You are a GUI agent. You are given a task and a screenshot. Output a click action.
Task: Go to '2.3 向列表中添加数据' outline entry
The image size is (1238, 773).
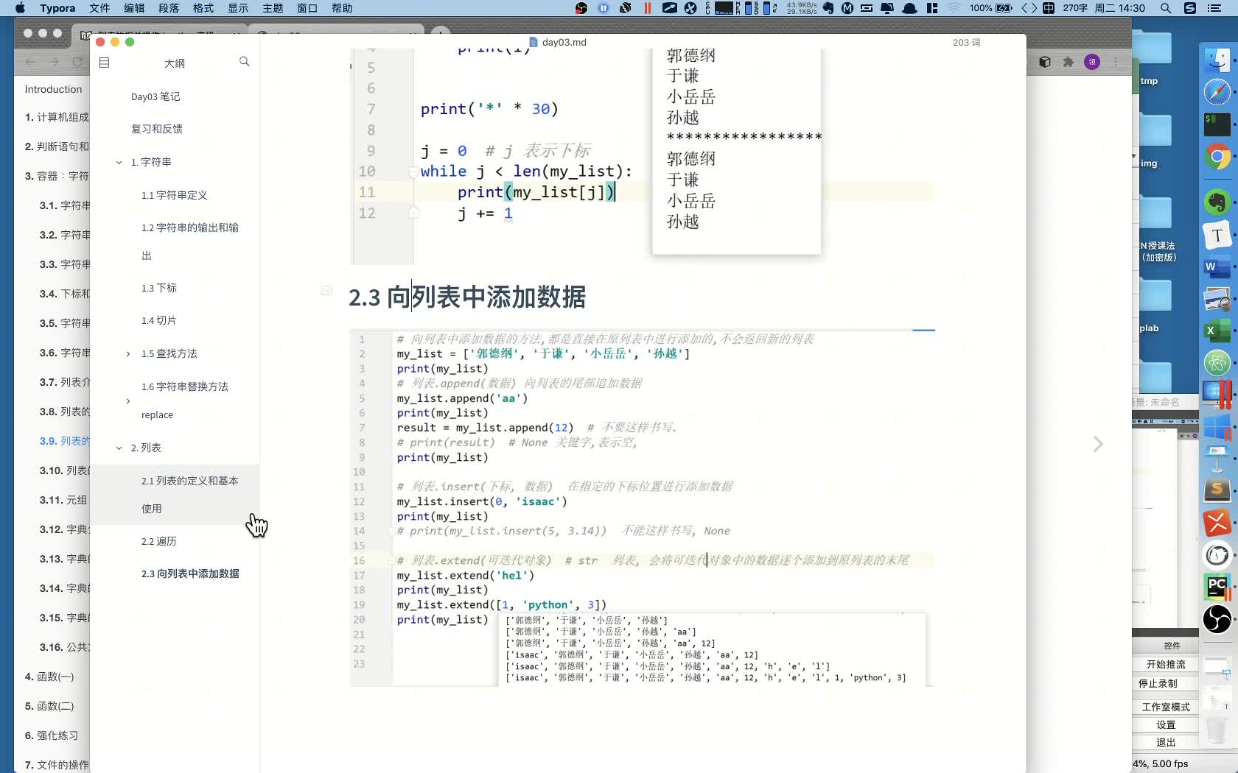click(x=190, y=573)
